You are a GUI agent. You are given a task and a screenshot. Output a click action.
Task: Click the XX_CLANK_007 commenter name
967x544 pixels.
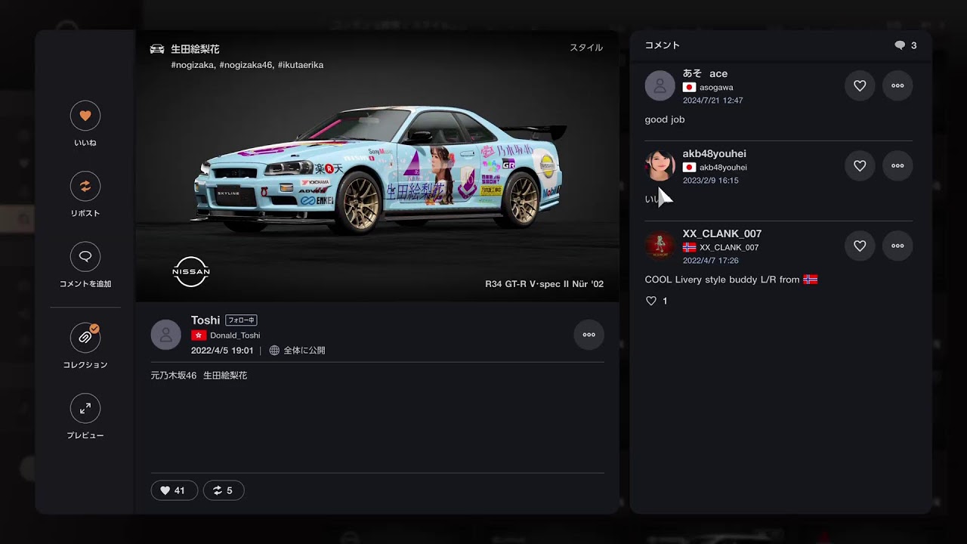click(722, 233)
